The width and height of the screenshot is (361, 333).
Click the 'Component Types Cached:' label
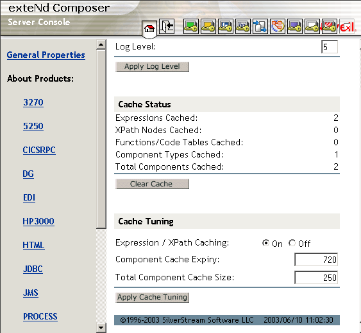click(x=169, y=155)
